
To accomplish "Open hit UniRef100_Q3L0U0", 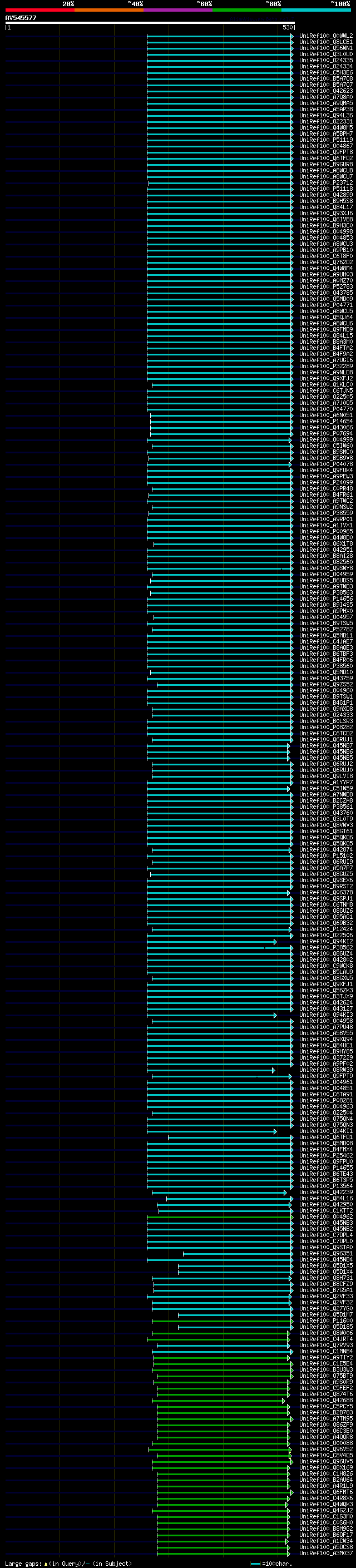I will [326, 54].
